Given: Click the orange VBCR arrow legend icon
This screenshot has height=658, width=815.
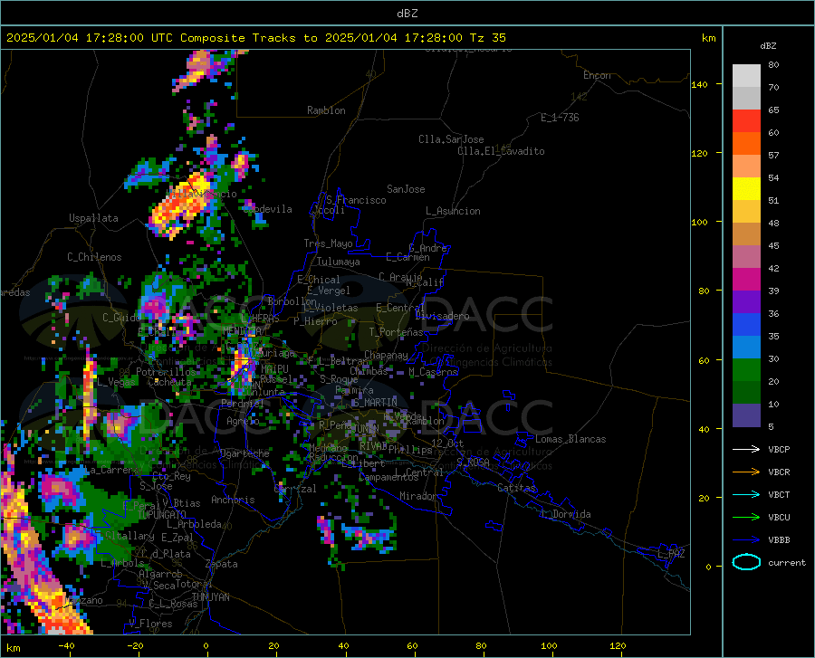Looking at the screenshot, I should (x=746, y=472).
